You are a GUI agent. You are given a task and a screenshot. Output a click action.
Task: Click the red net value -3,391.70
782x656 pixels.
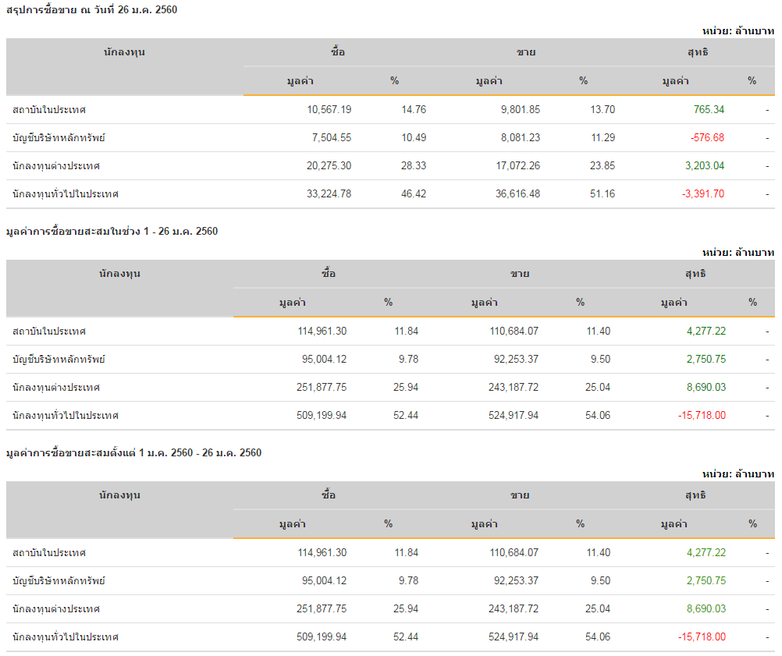click(703, 194)
